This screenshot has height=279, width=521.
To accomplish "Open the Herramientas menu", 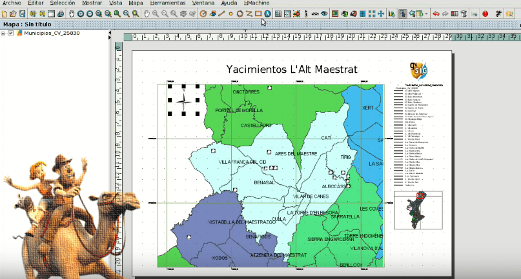I will [167, 3].
